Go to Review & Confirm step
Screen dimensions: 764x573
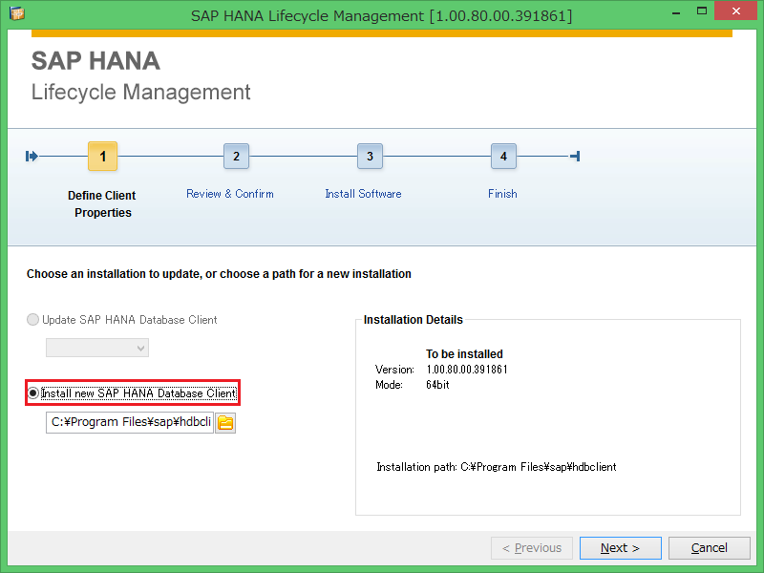[x=230, y=194]
